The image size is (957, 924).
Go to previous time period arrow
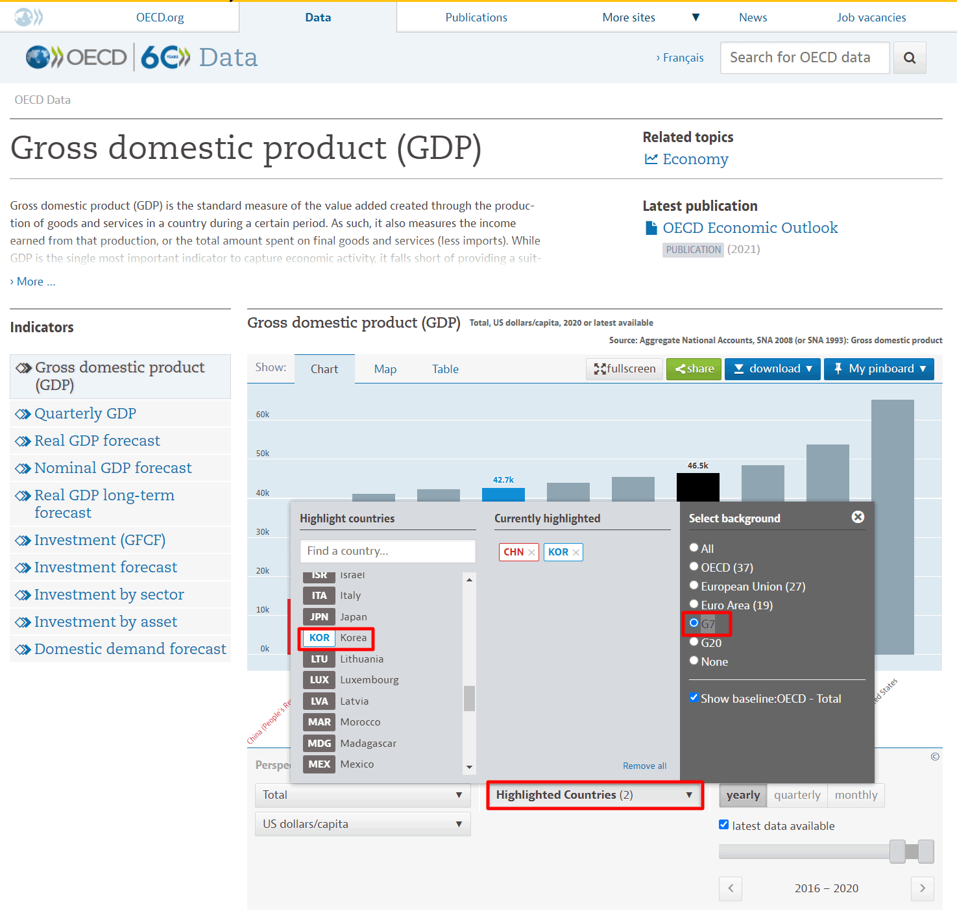(731, 888)
